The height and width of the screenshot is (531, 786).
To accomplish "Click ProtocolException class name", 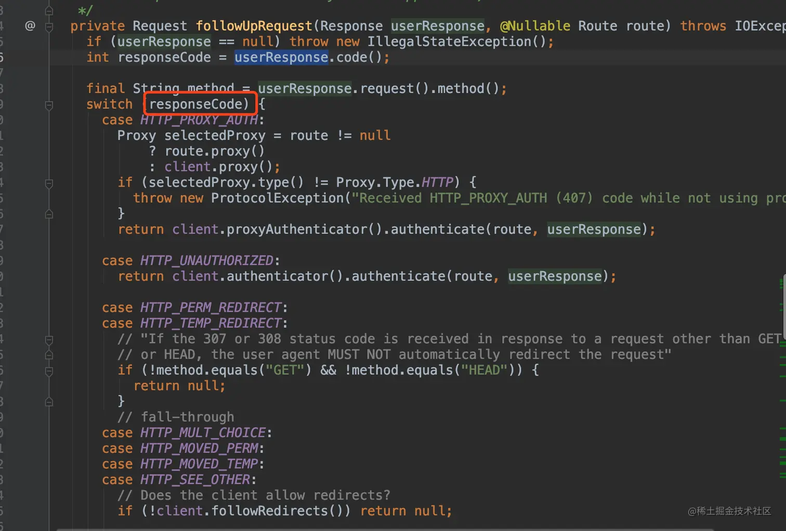I will click(x=277, y=198).
